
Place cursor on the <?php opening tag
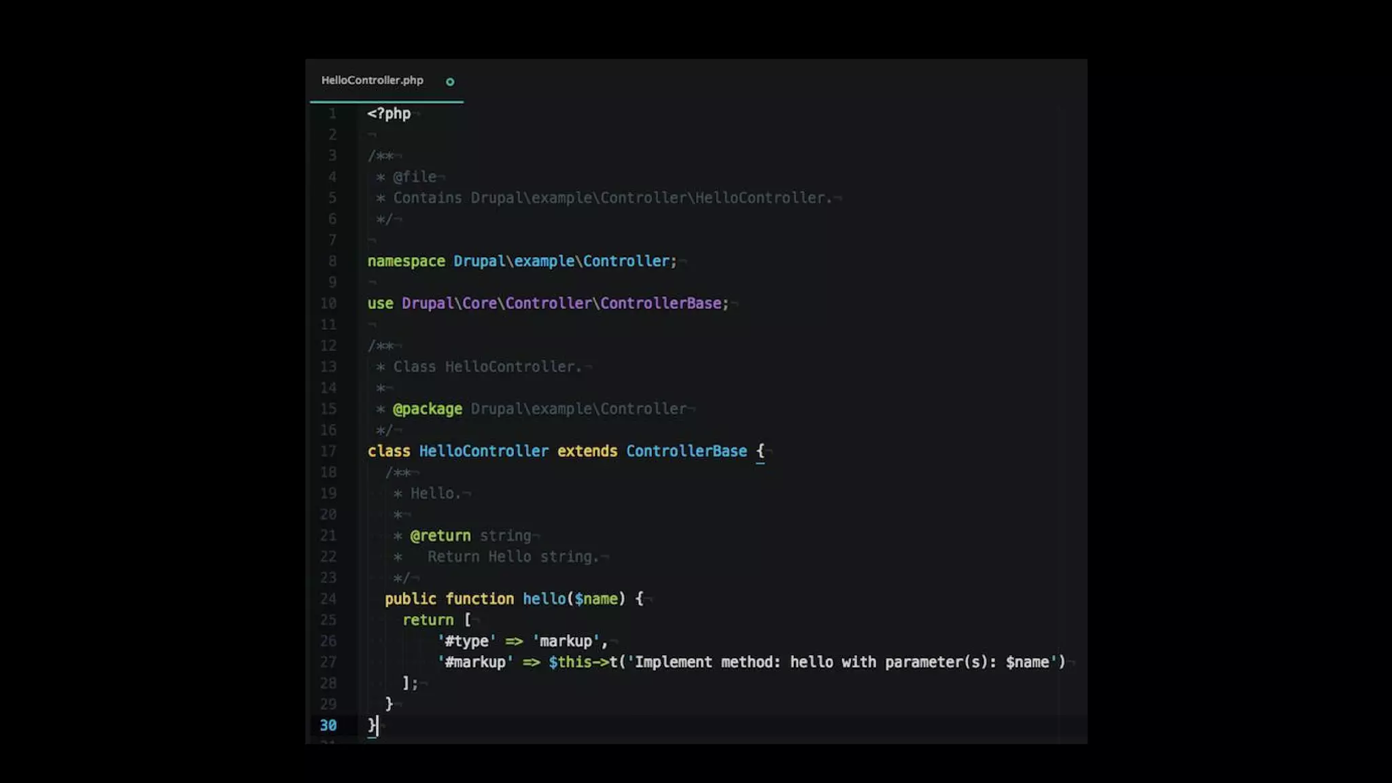point(389,114)
